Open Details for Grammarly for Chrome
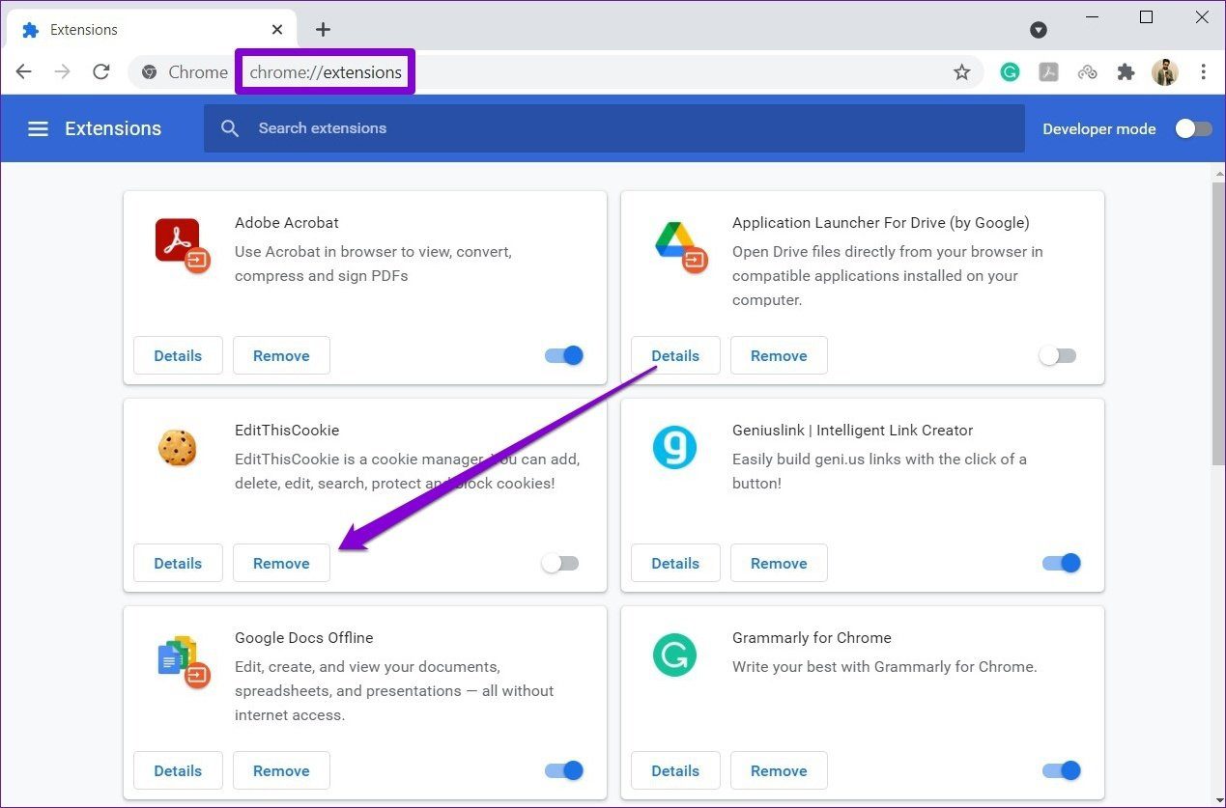The width and height of the screenshot is (1226, 808). tap(675, 770)
